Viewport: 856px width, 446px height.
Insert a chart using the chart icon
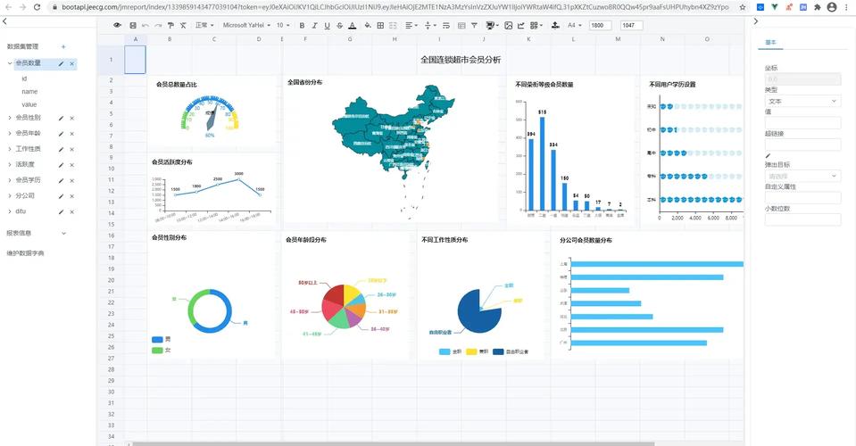(x=520, y=25)
